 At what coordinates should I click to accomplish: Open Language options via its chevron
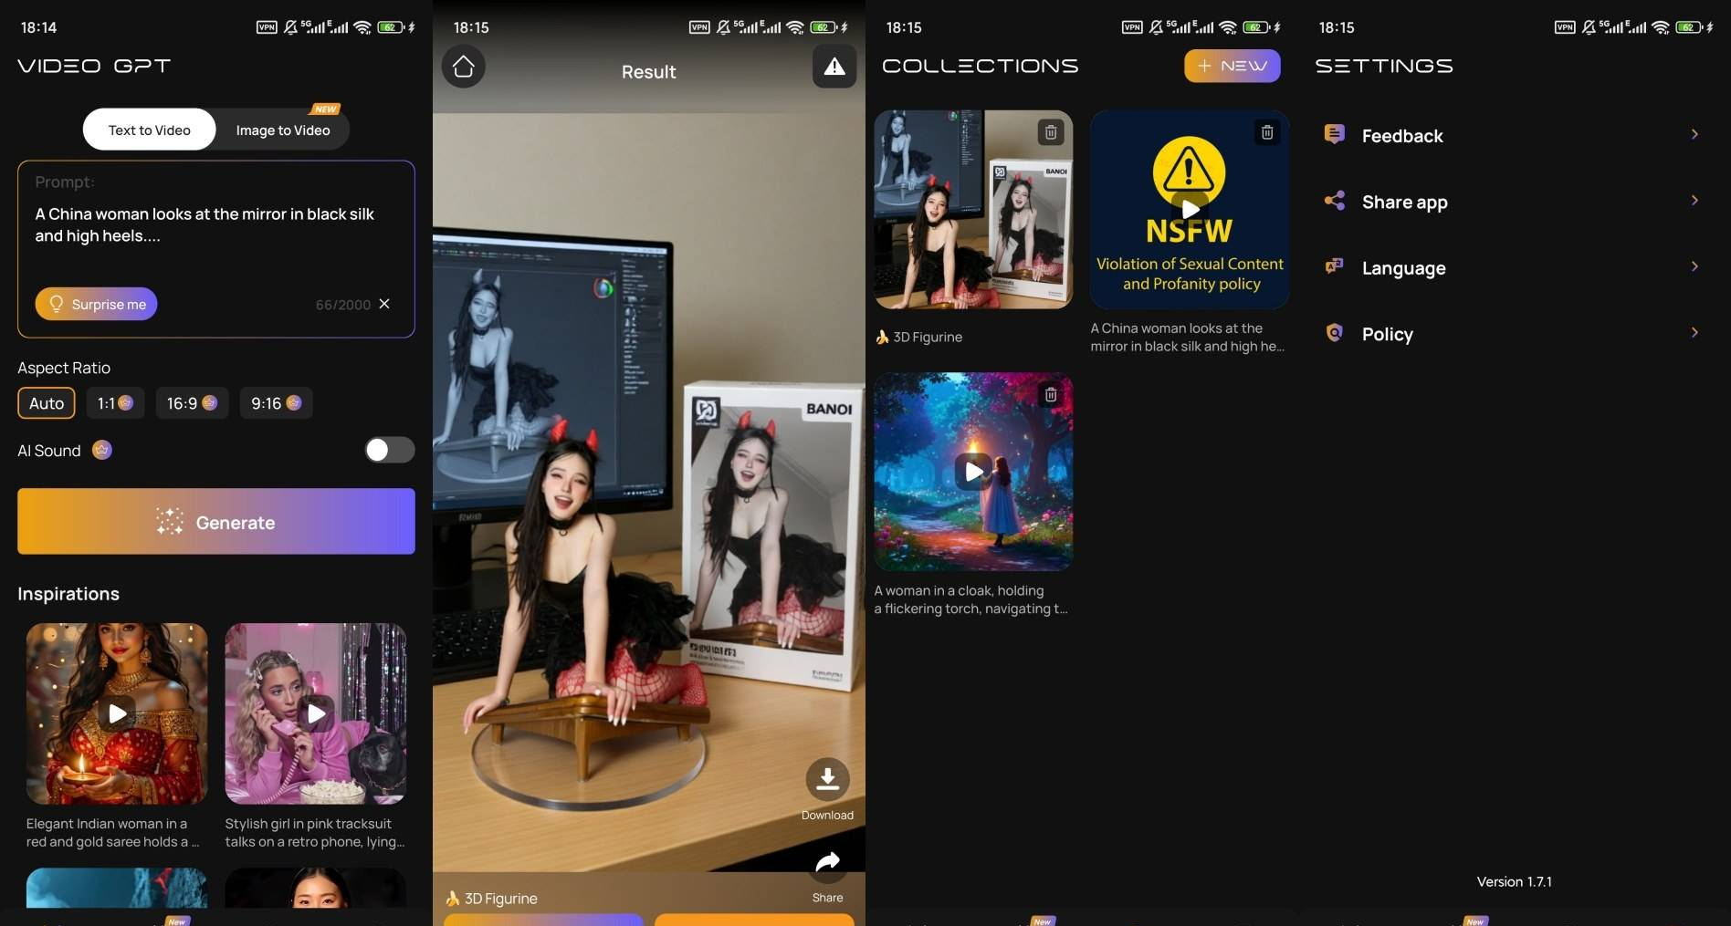[x=1694, y=266]
